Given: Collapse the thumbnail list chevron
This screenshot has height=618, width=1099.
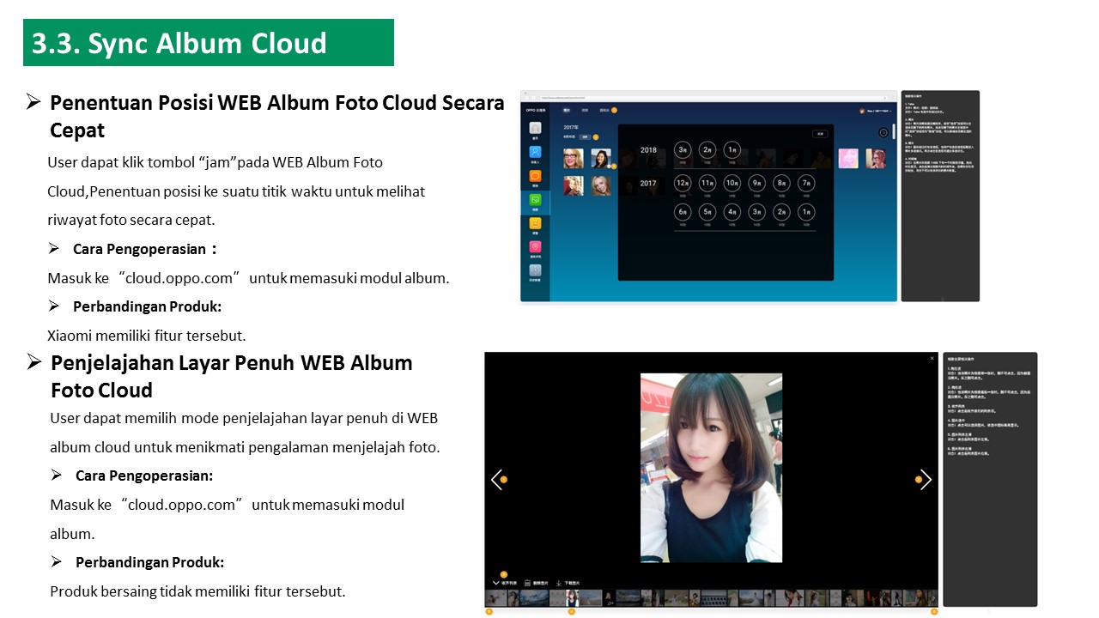Looking at the screenshot, I should [495, 583].
